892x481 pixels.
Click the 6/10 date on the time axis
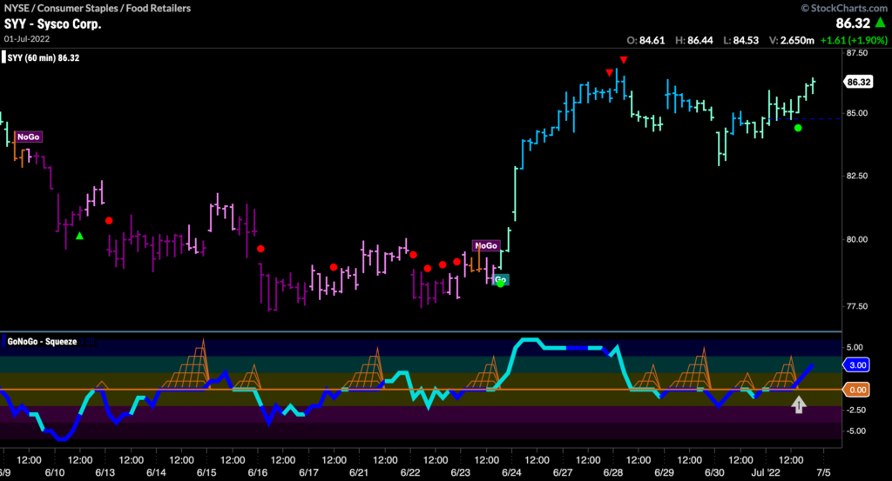[x=55, y=472]
